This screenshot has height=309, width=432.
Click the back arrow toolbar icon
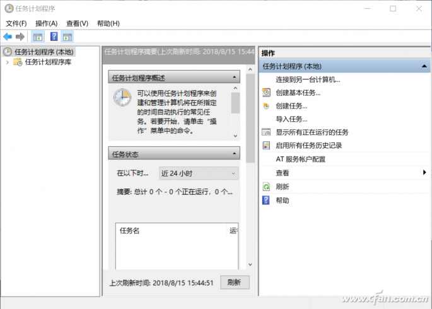[8, 37]
